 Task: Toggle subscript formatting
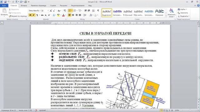tap(46, 15)
